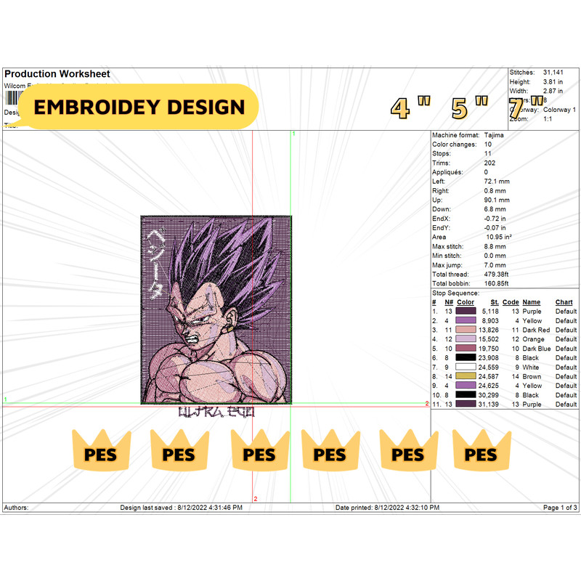Viewport: 581px width, 581px height.
Task: Click the 4 inch size label
Action: click(399, 105)
